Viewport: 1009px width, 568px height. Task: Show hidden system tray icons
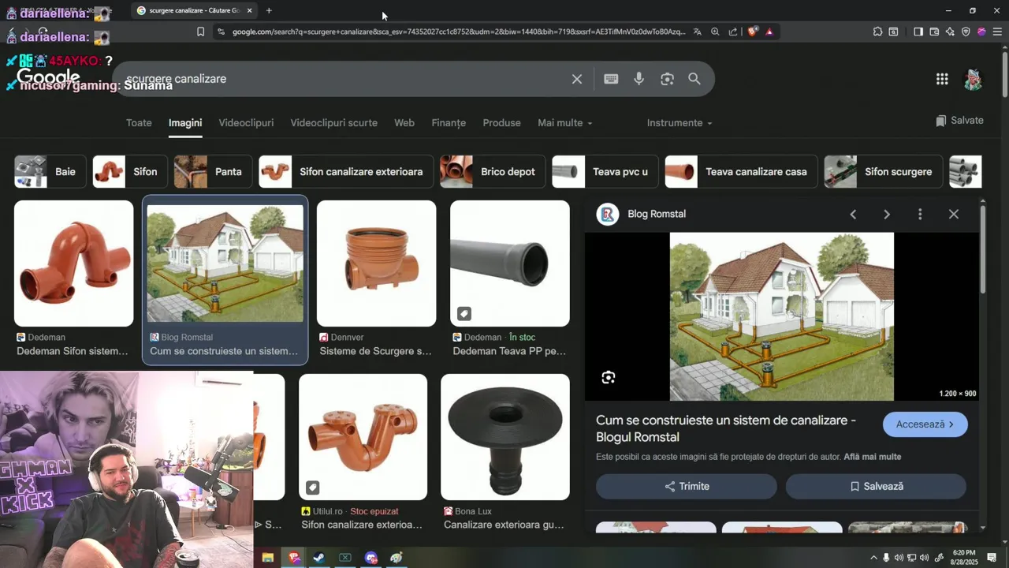pos(873,558)
